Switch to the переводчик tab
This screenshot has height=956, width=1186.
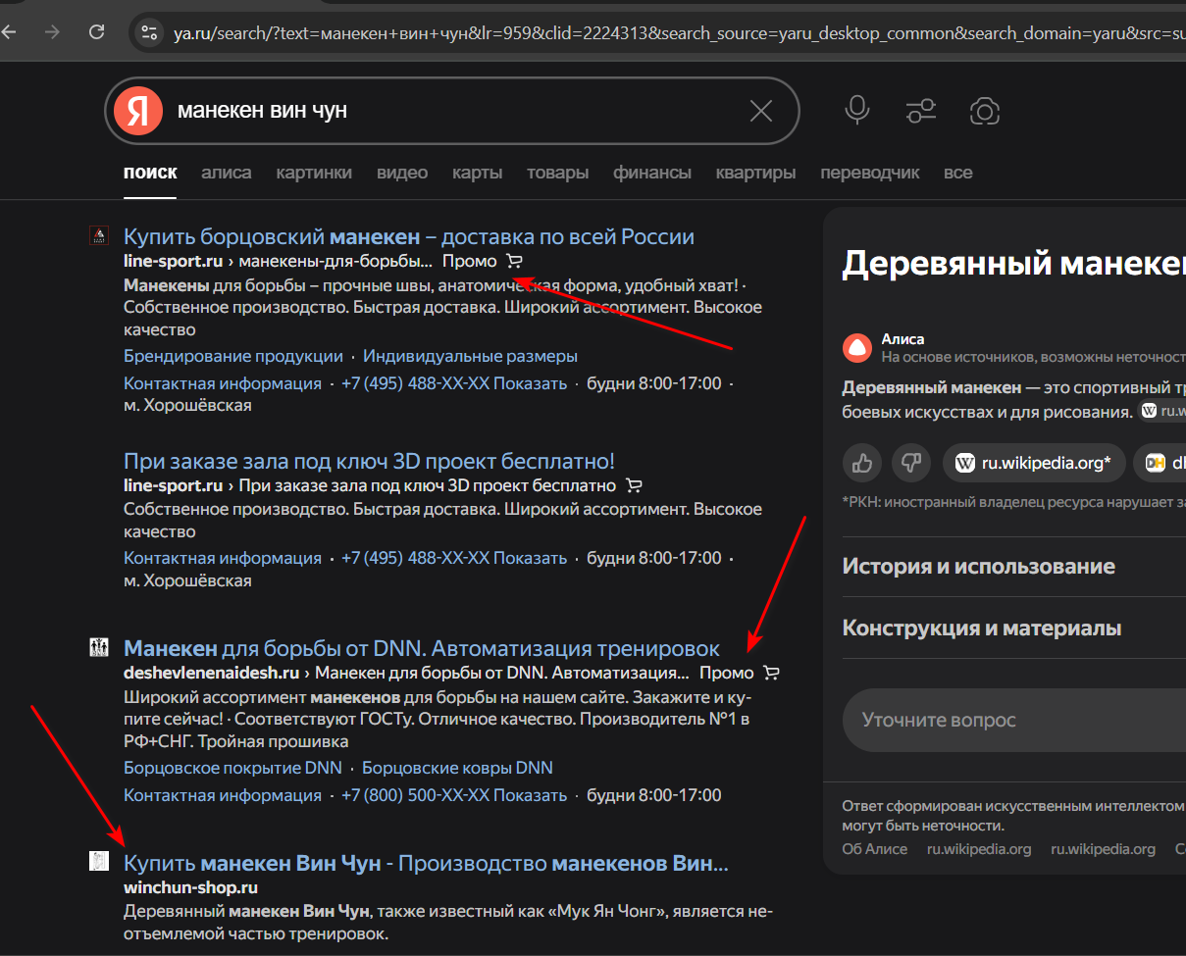coord(870,173)
